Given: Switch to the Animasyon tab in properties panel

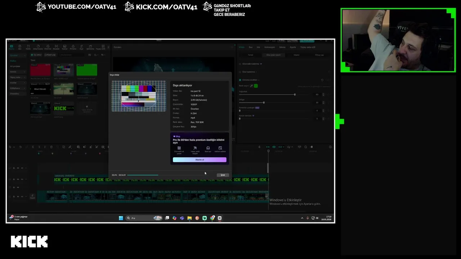Looking at the screenshot, I should pyautogui.click(x=269, y=47).
